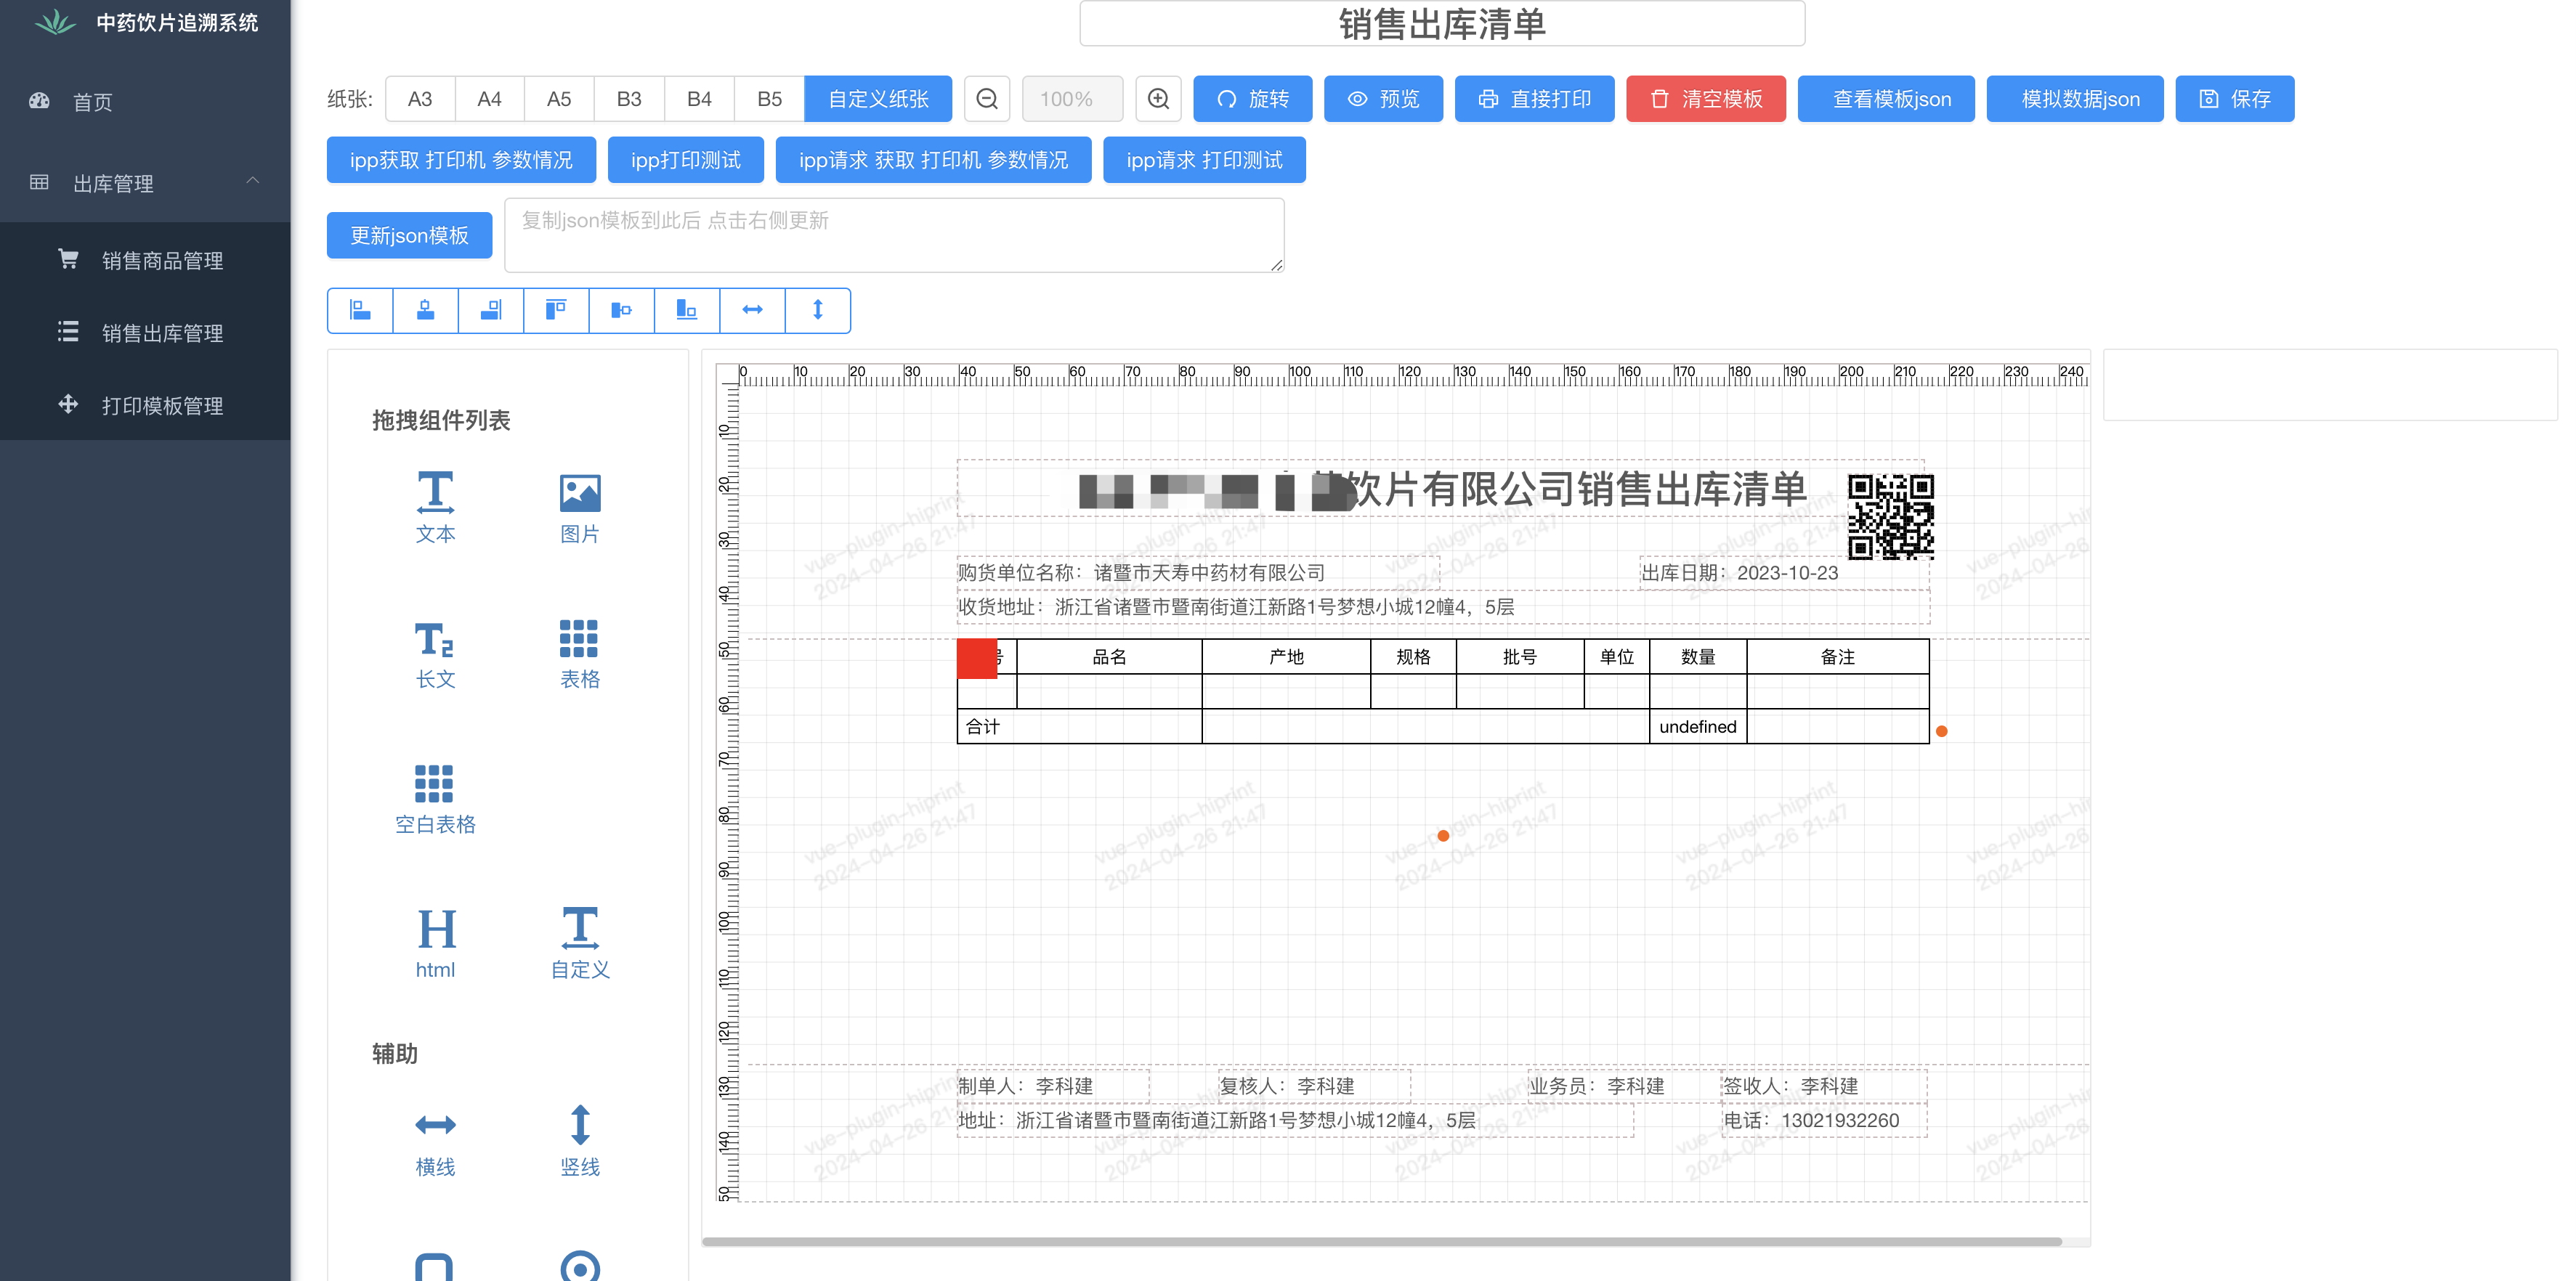Pick the html component
The height and width of the screenshot is (1281, 2576).
coord(435,943)
